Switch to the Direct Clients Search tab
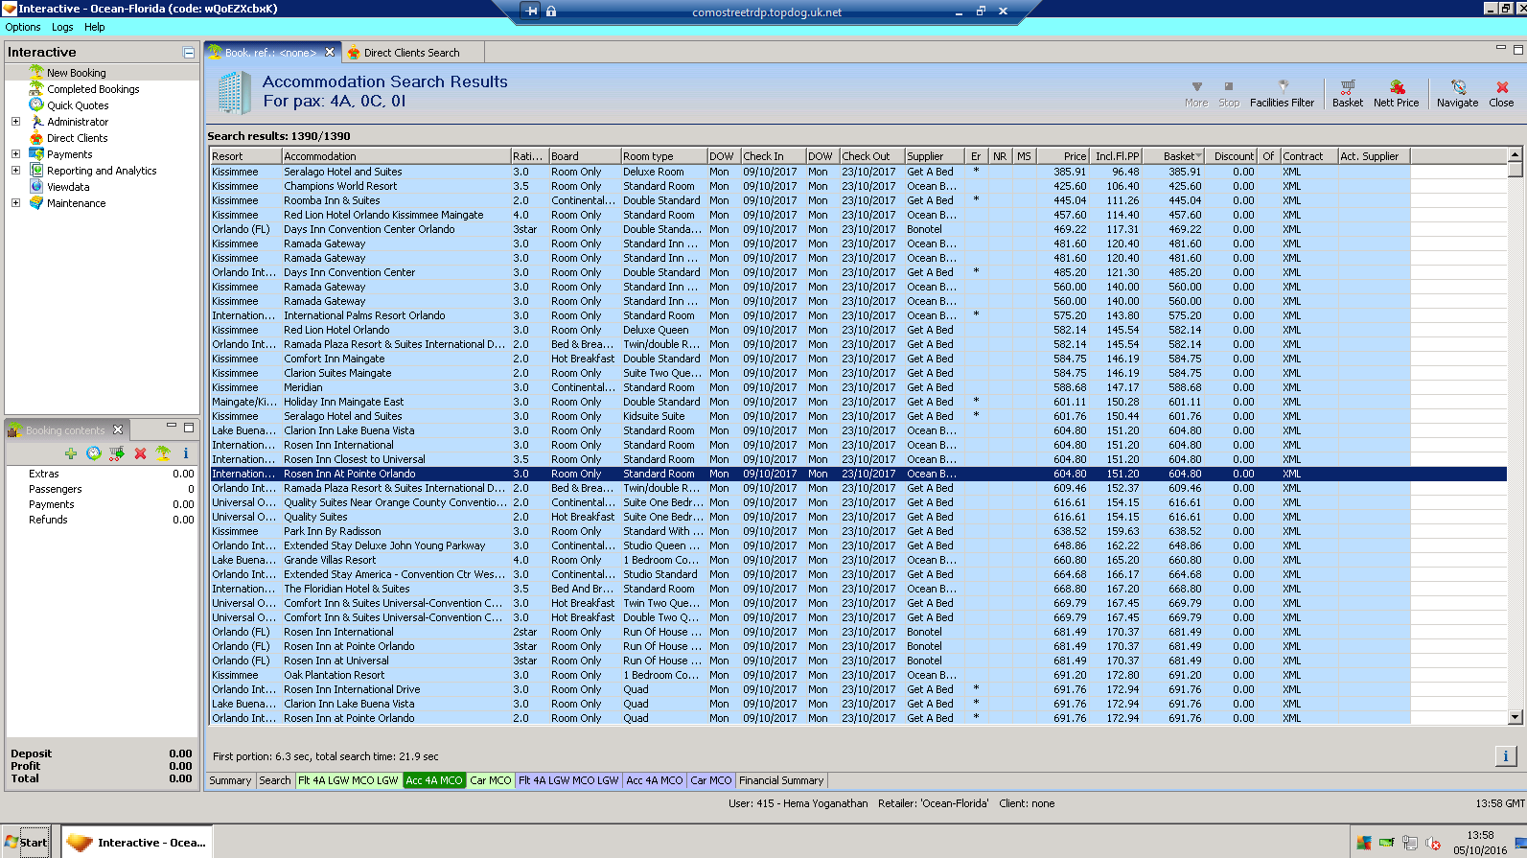1527x858 pixels. tap(411, 53)
